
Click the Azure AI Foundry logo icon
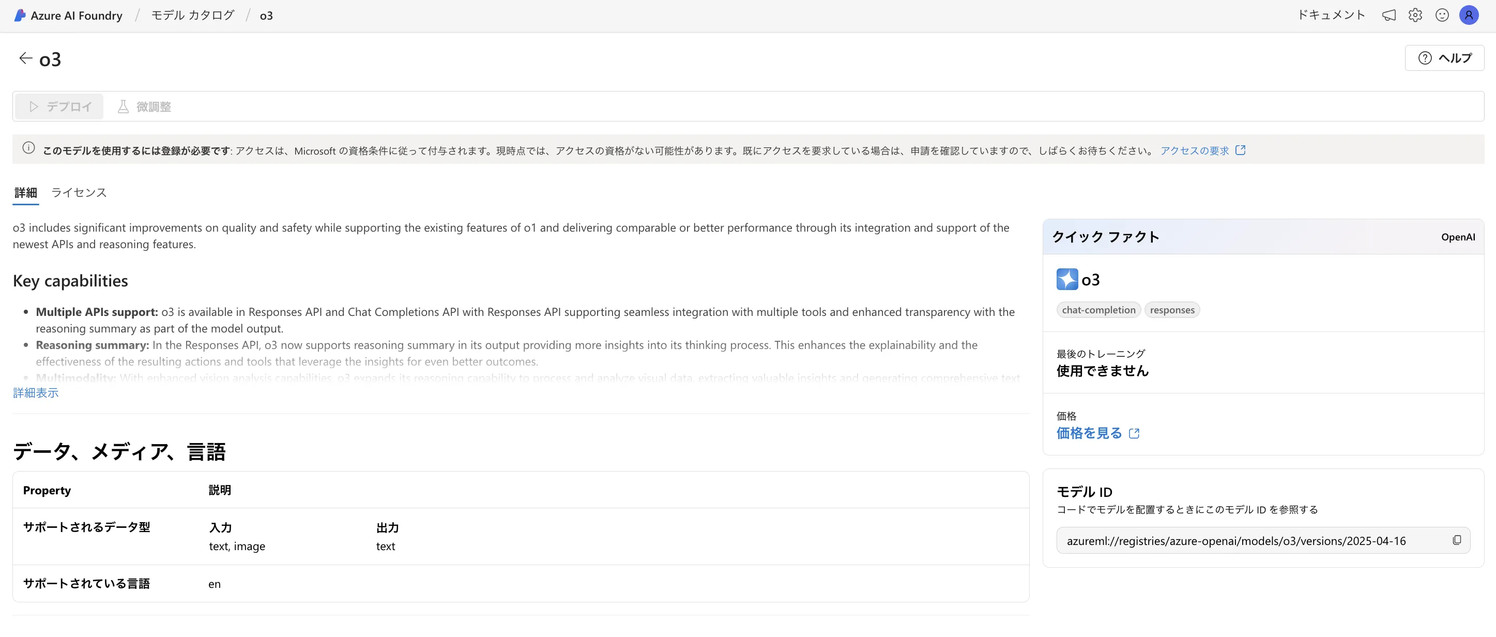[x=20, y=16]
